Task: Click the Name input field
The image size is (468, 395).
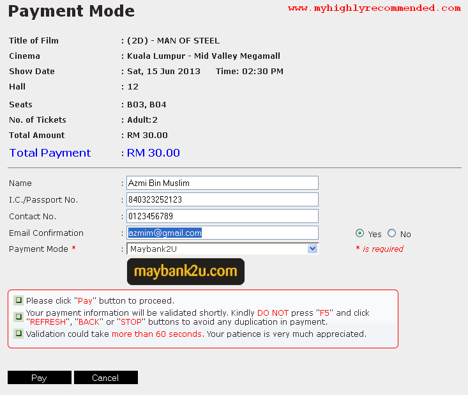Action: [x=222, y=183]
